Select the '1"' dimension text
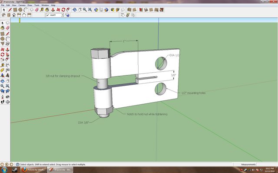This screenshot has height=173, width=278. 124,41
